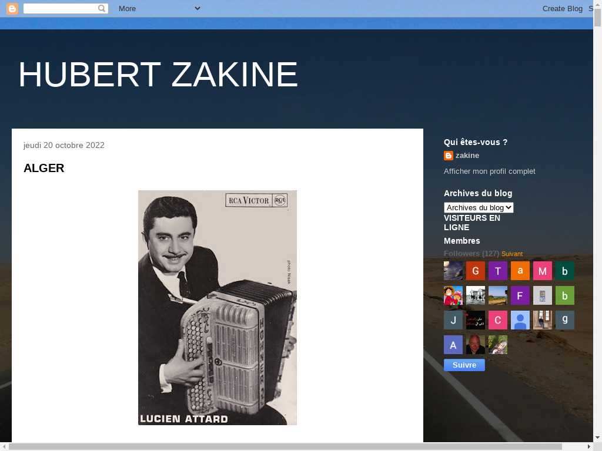602x451 pixels.
Task: Click Afficher mon profil complet
Action: pos(490,171)
